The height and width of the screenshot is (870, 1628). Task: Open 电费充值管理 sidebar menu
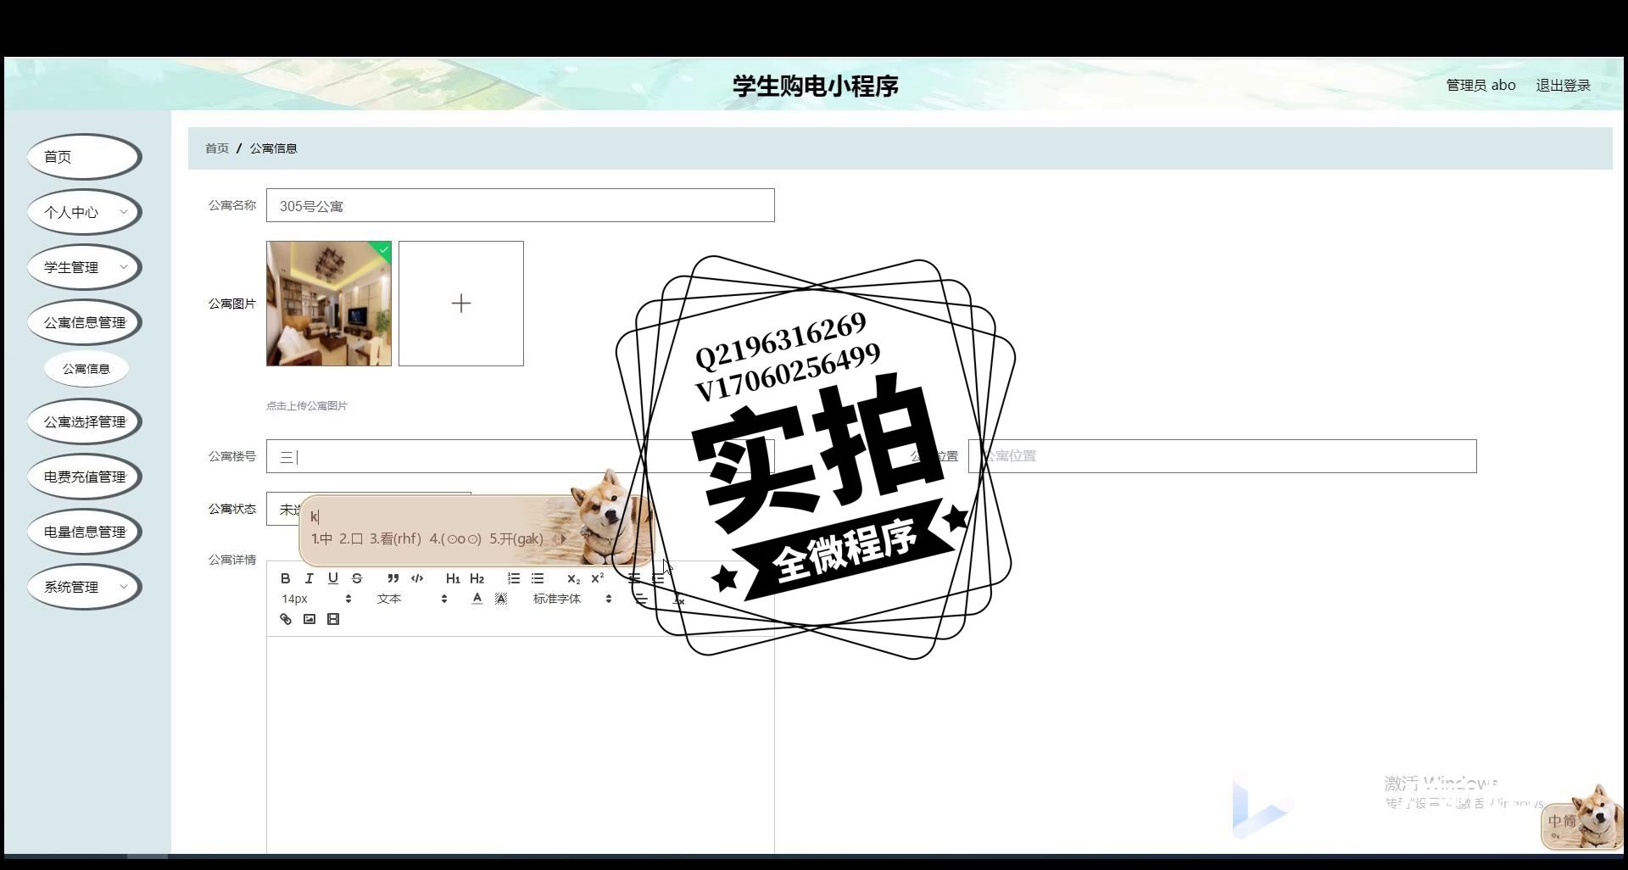(x=84, y=477)
